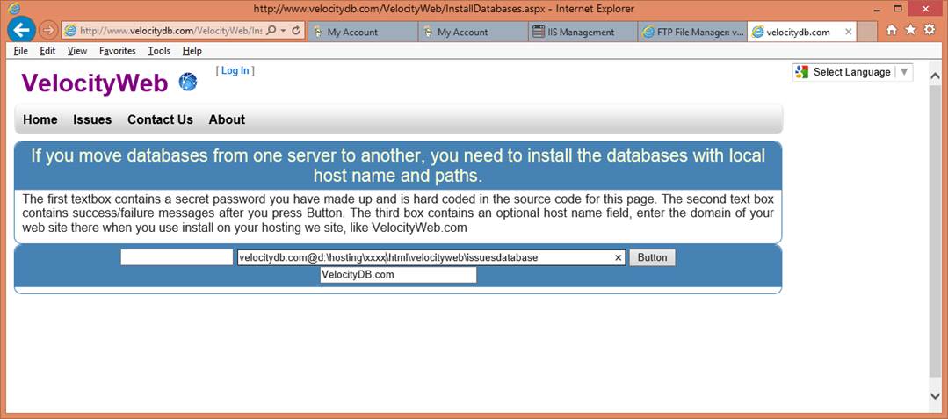This screenshot has width=948, height=419.
Task: Click the paragraph starting 'The first textbox contains'
Action: pyautogui.click(x=398, y=213)
